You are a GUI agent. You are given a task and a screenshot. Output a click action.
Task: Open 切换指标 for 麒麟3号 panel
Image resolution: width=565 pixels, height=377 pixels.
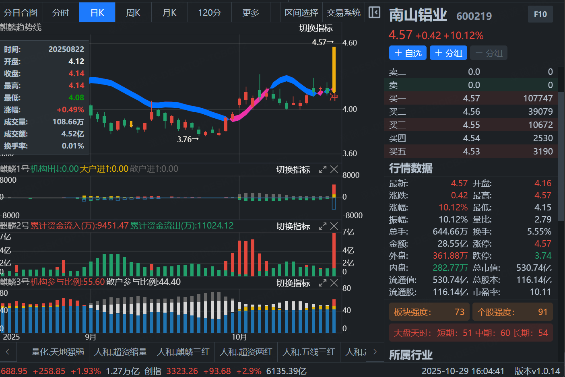[293, 283]
